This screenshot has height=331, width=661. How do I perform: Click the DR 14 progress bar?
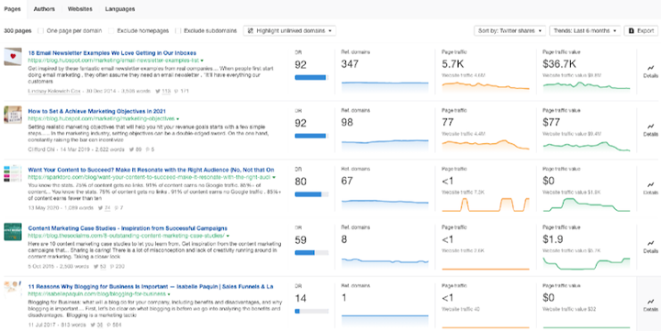tap(311, 311)
